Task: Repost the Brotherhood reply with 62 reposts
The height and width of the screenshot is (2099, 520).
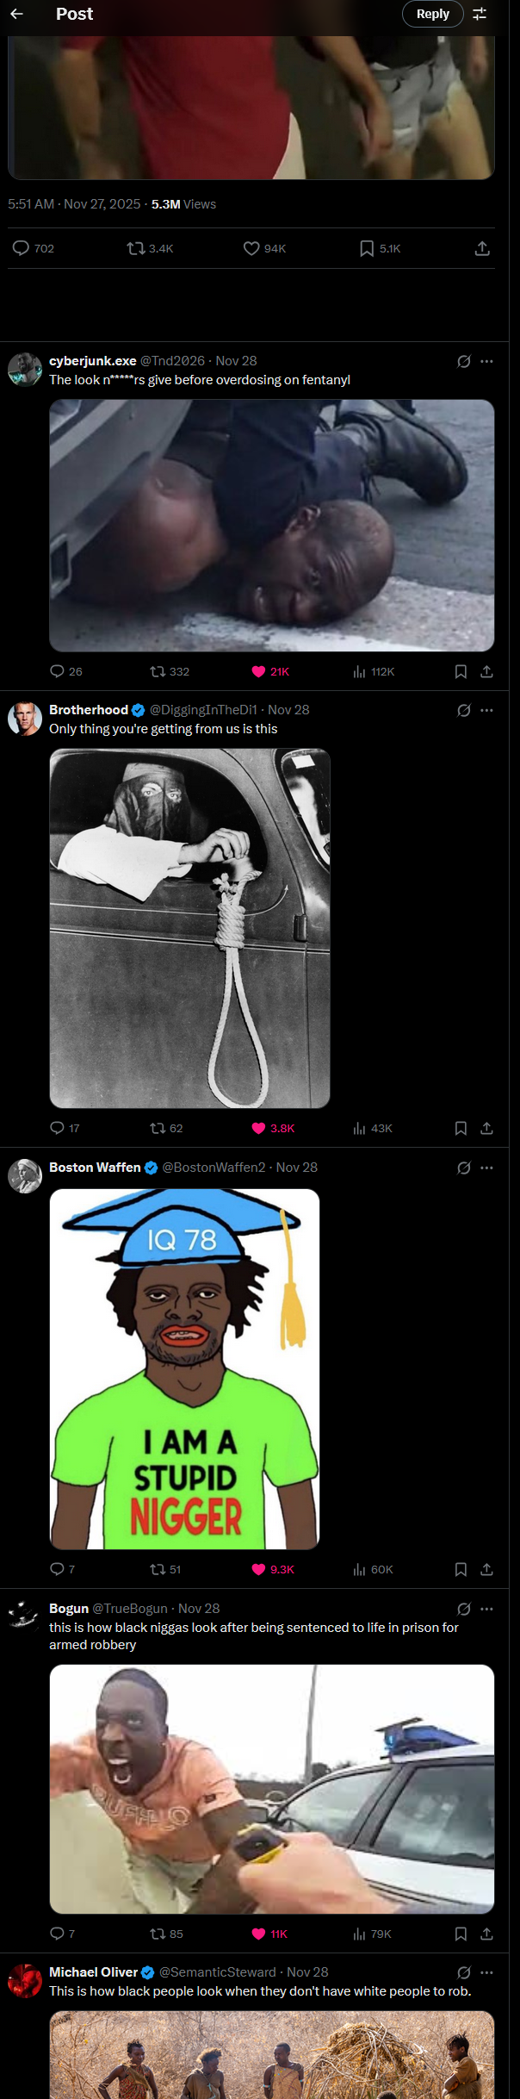Action: [x=166, y=1128]
